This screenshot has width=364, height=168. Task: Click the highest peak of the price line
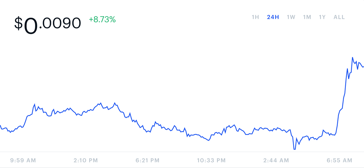353,57
